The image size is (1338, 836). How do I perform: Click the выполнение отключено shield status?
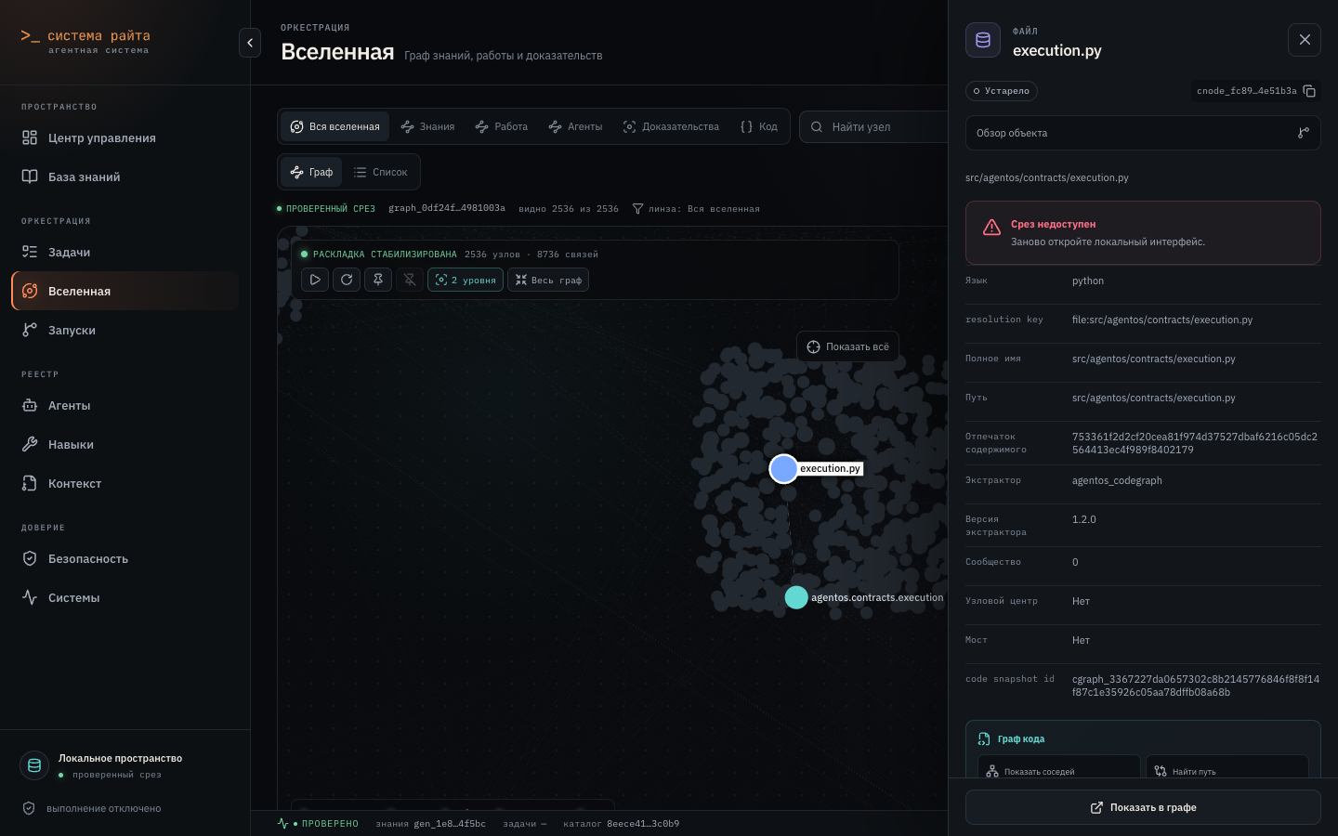pyautogui.click(x=92, y=808)
